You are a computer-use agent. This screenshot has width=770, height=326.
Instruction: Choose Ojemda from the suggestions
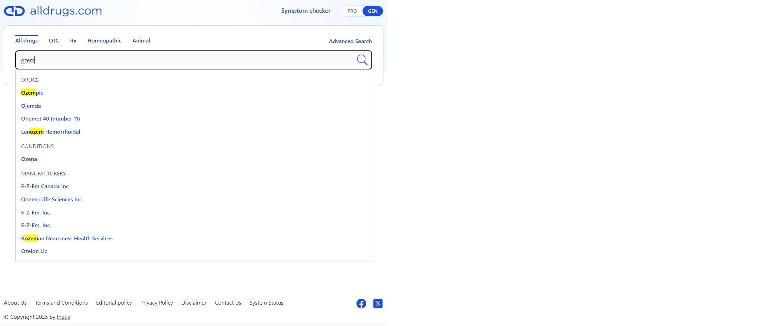pos(31,106)
